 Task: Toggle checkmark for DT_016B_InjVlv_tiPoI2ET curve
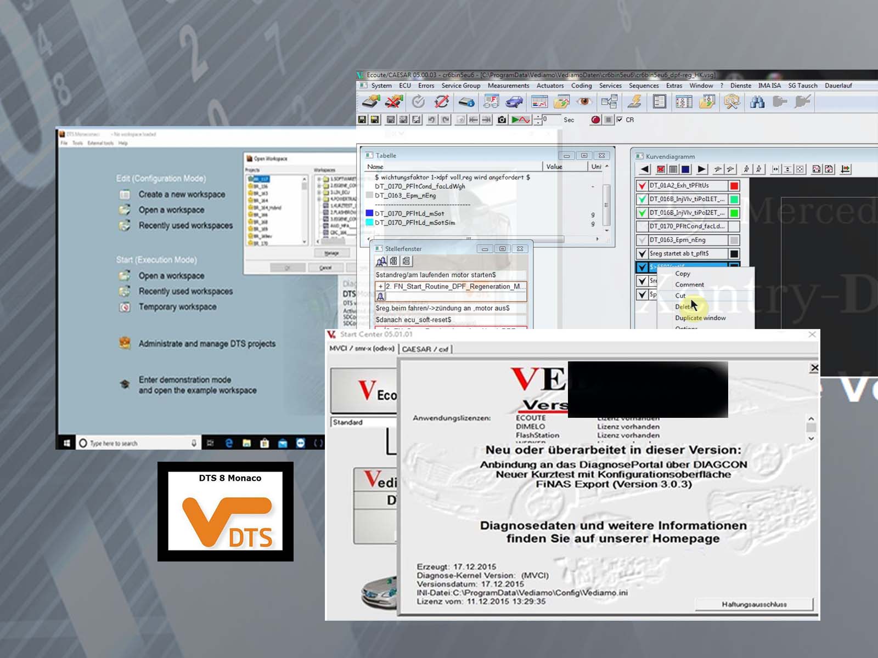pos(642,213)
